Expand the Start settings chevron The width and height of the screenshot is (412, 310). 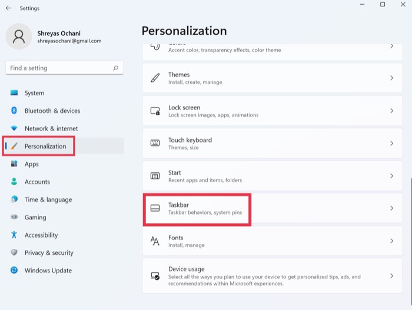pyautogui.click(x=391, y=176)
